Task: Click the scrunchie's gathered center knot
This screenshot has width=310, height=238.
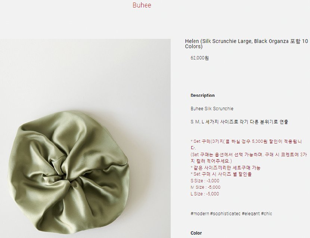Action: point(65,171)
